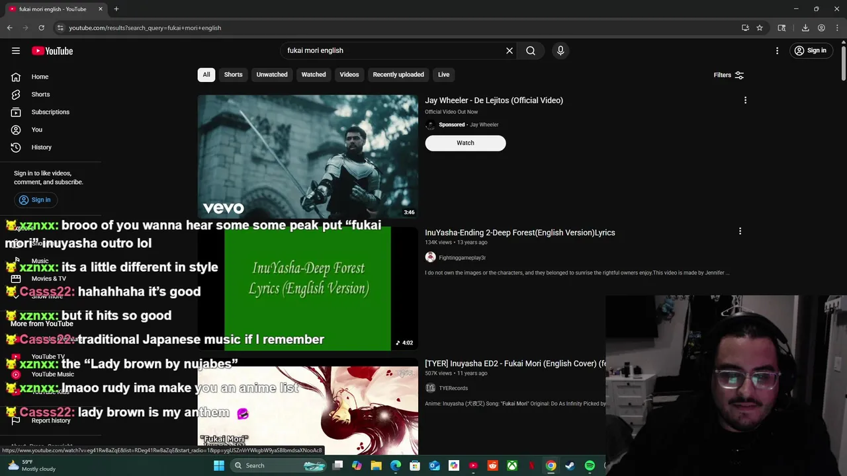
Task: Reload the page with the refresh icon
Action: pyautogui.click(x=41, y=28)
